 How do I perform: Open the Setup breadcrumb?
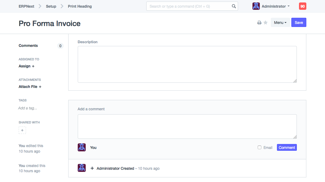coord(51,6)
